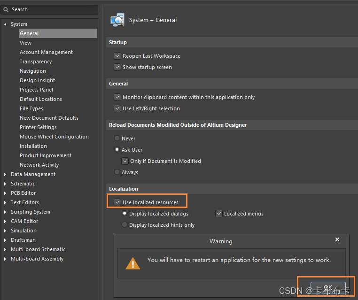Open the Account Management page

(46, 52)
